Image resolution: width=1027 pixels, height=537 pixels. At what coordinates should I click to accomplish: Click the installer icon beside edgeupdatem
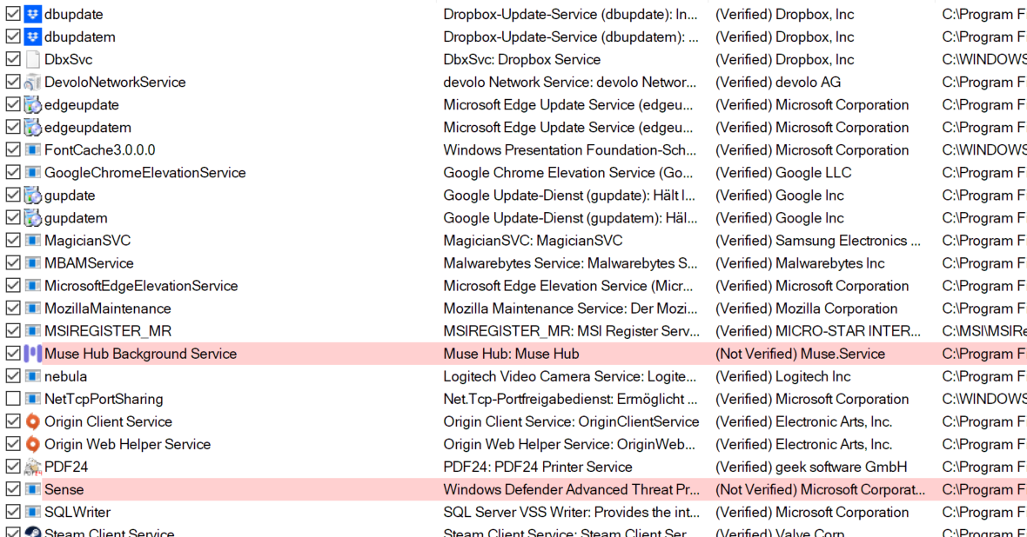point(33,128)
